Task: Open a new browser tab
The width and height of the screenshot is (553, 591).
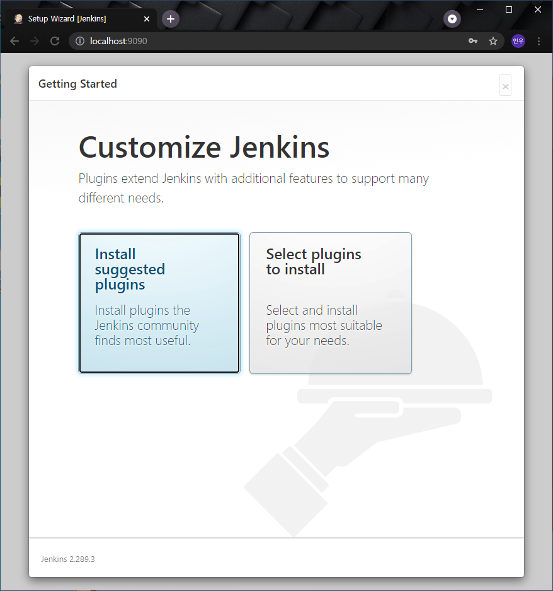Action: pyautogui.click(x=171, y=19)
